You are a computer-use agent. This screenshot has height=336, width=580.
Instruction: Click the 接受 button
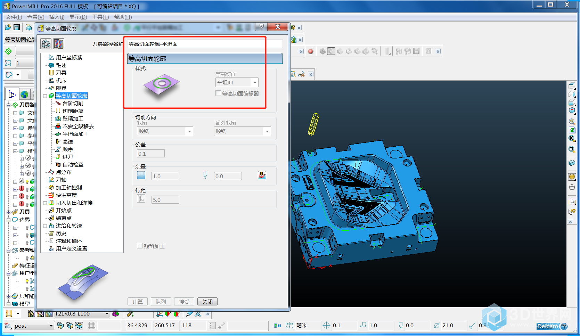point(184,302)
